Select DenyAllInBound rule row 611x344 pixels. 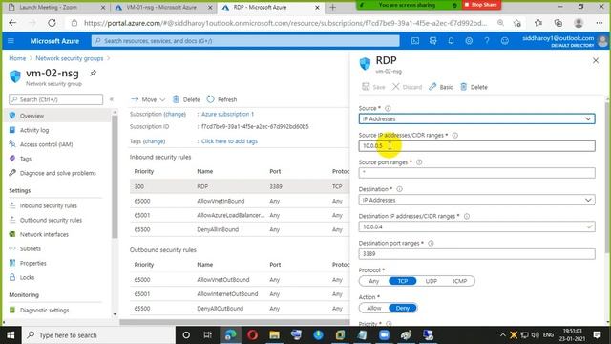tap(240, 229)
